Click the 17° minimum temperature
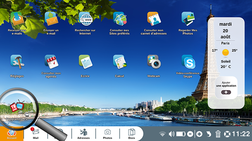Screen dimensions: 252x141 tap(215, 51)
